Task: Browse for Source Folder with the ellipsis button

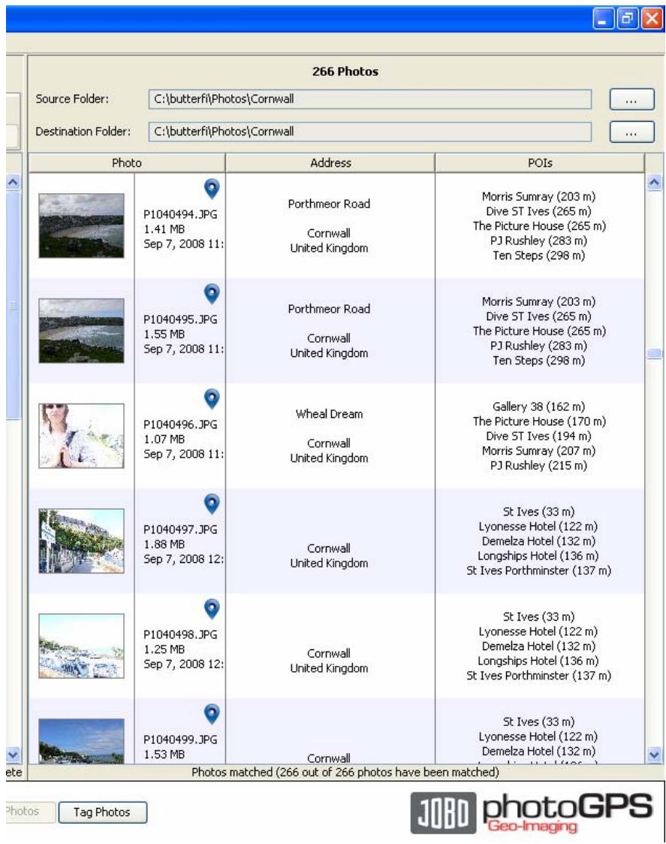Action: click(631, 99)
